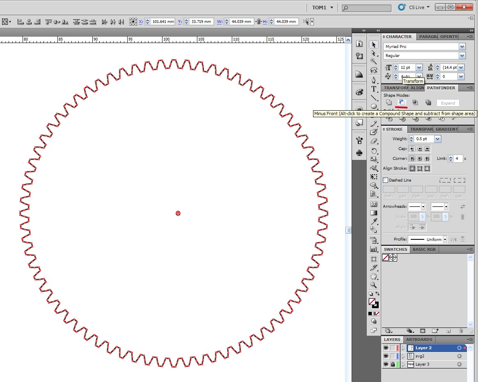Image resolution: width=478 pixels, height=382 pixels.
Task: Switch to the Align tab
Action: pos(417,88)
